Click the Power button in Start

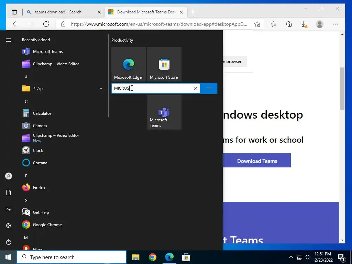tap(9, 242)
